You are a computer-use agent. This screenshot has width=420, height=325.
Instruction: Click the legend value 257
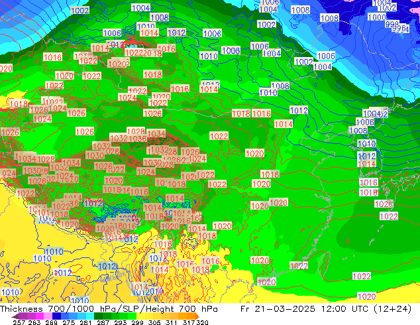[19, 322]
